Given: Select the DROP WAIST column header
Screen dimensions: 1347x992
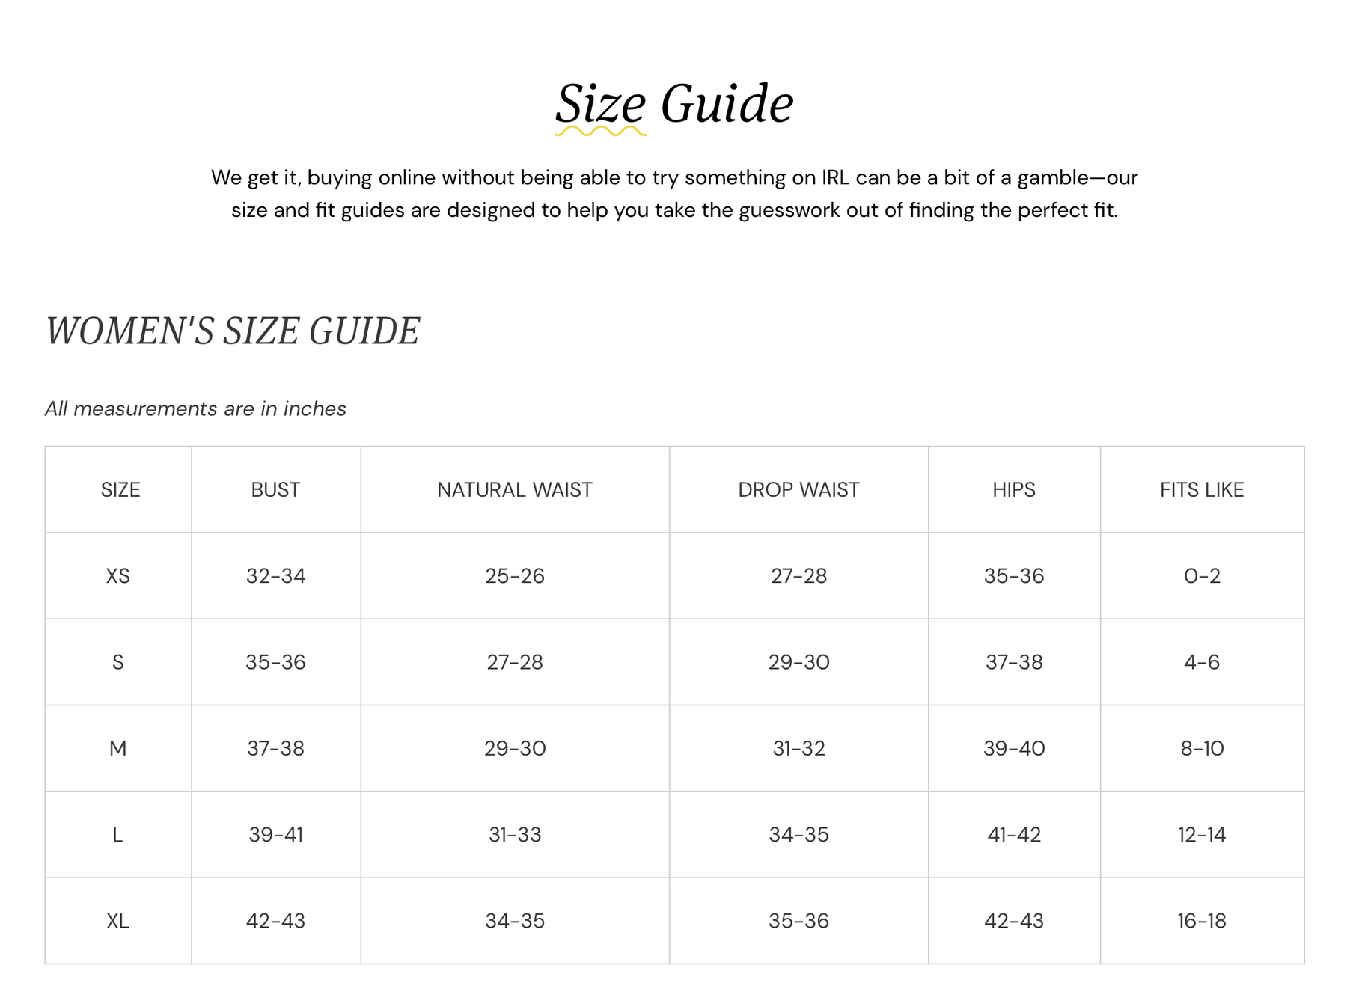Looking at the screenshot, I should (x=798, y=489).
